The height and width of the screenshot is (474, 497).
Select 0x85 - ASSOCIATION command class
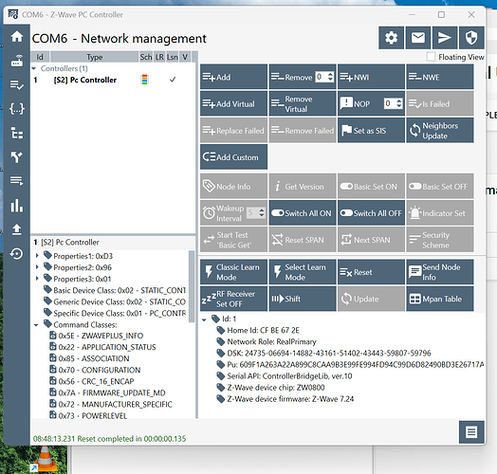tap(89, 358)
